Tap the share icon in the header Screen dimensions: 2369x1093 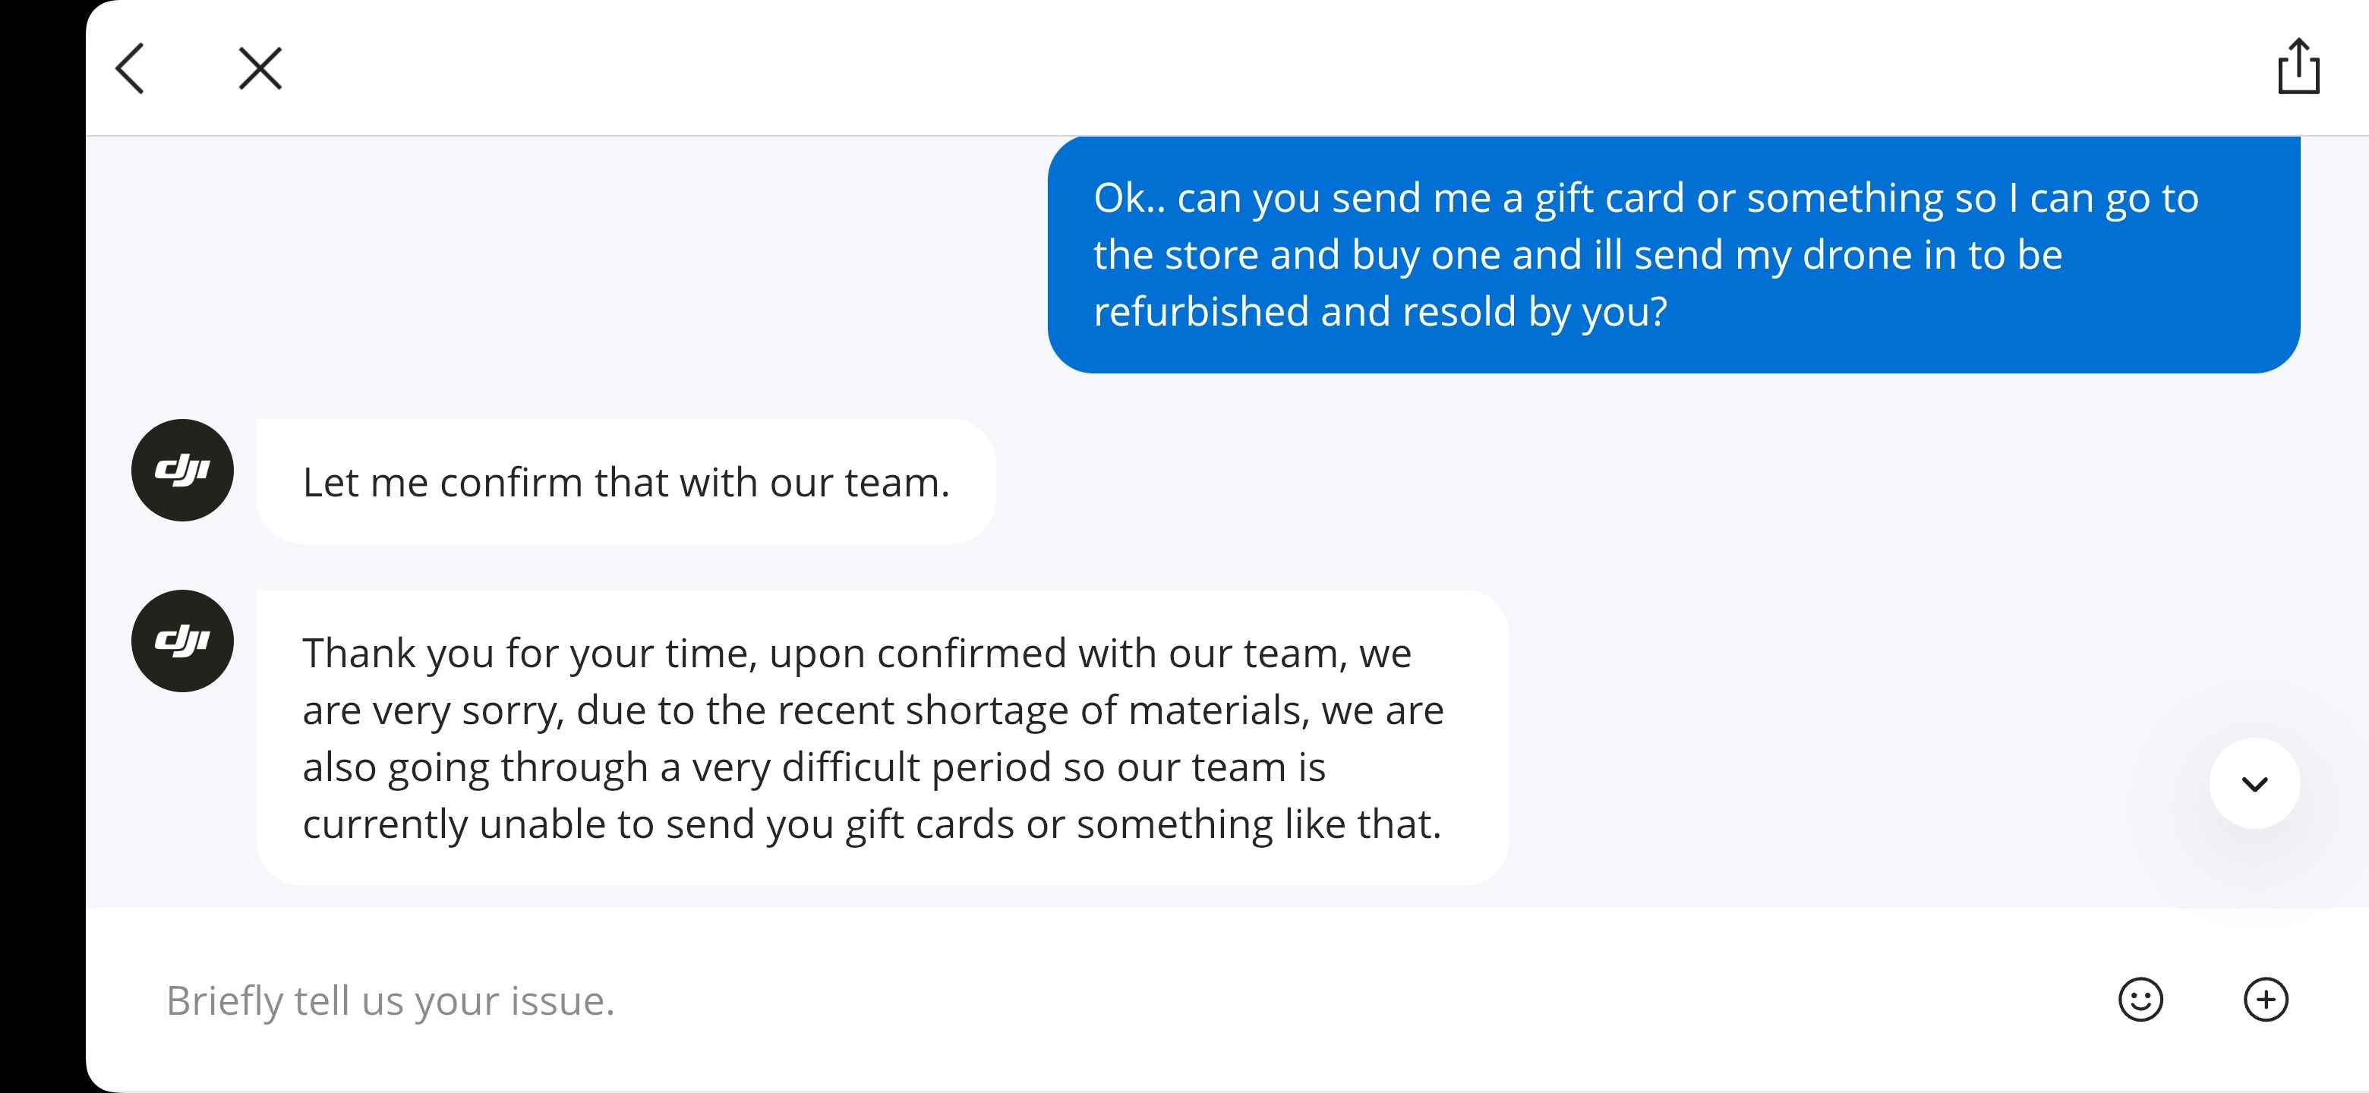[2298, 66]
